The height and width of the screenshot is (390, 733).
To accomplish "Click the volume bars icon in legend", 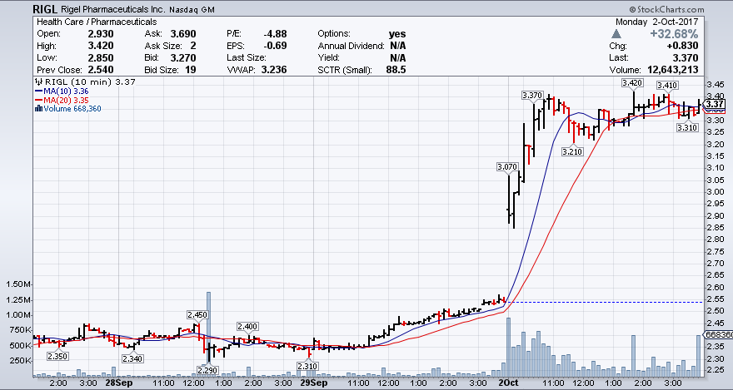I will pos(37,108).
